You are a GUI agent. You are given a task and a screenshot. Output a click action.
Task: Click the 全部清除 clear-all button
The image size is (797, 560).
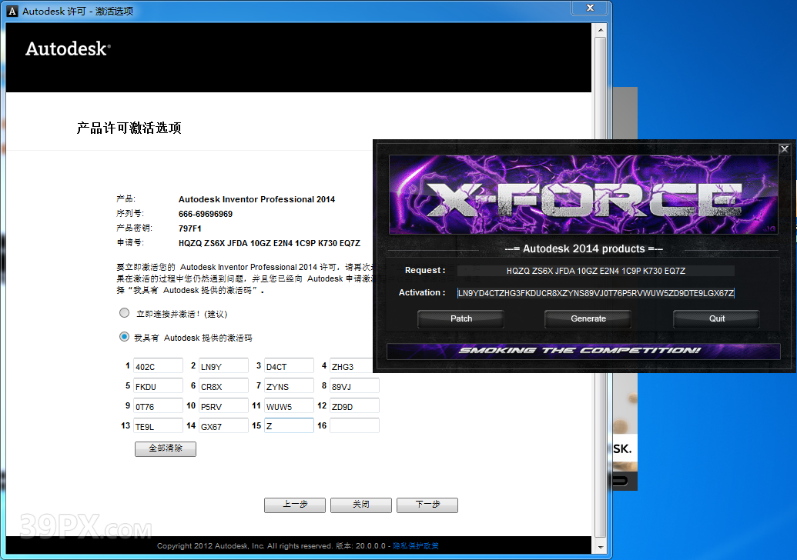pos(164,449)
